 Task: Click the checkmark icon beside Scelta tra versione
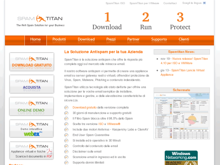[x=66, y=124]
